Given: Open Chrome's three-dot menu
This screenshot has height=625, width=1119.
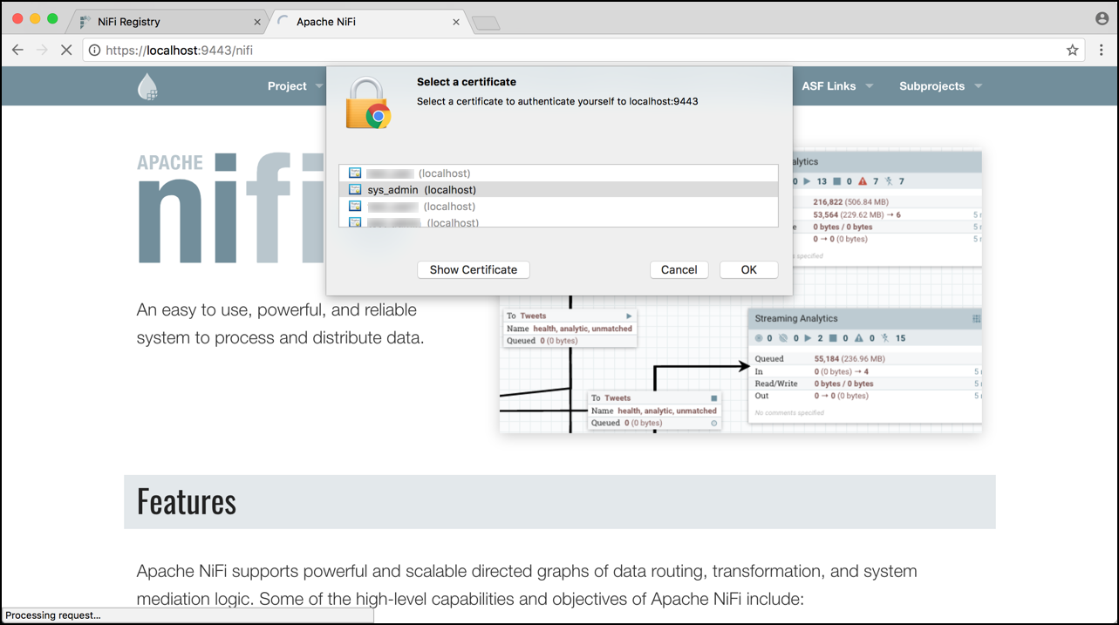Looking at the screenshot, I should pos(1101,50).
